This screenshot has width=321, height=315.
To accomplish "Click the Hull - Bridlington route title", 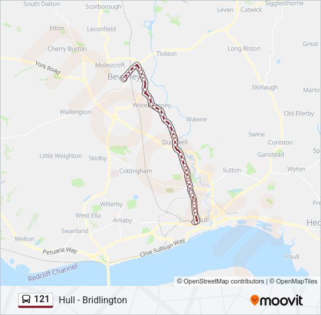I will pyautogui.click(x=93, y=300).
